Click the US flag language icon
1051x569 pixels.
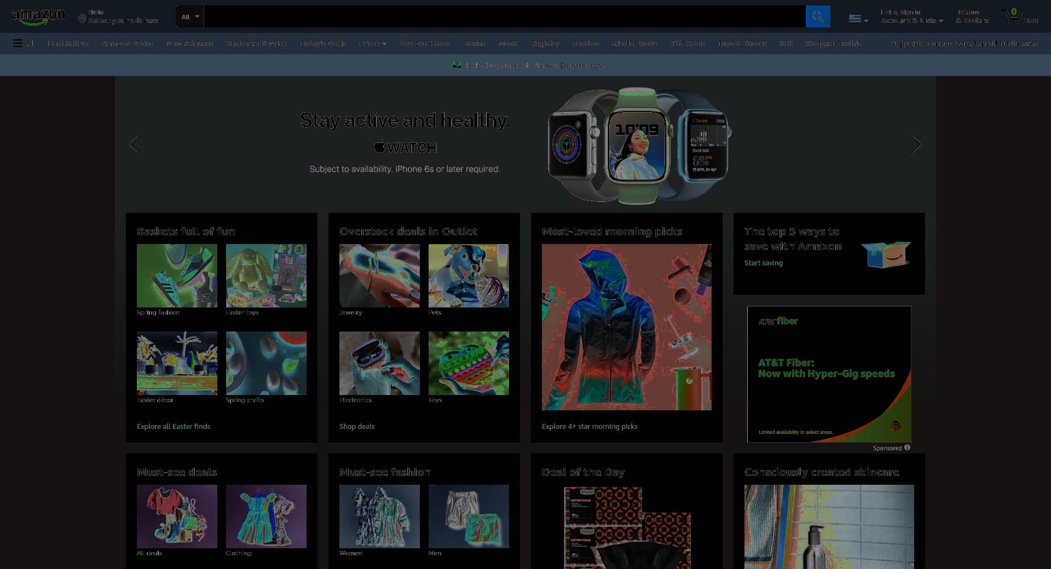pyautogui.click(x=854, y=18)
